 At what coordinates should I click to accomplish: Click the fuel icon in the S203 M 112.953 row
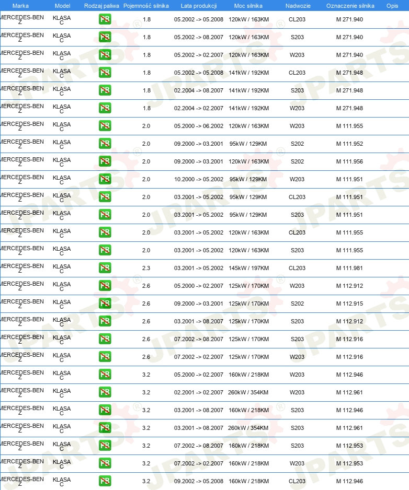tap(105, 446)
